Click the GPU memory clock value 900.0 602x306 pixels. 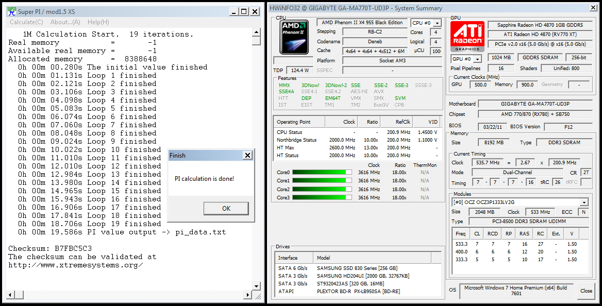click(x=527, y=84)
